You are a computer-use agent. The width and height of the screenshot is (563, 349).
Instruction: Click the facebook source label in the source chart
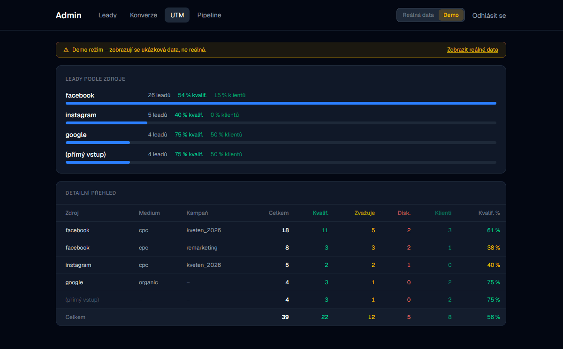[80, 95]
